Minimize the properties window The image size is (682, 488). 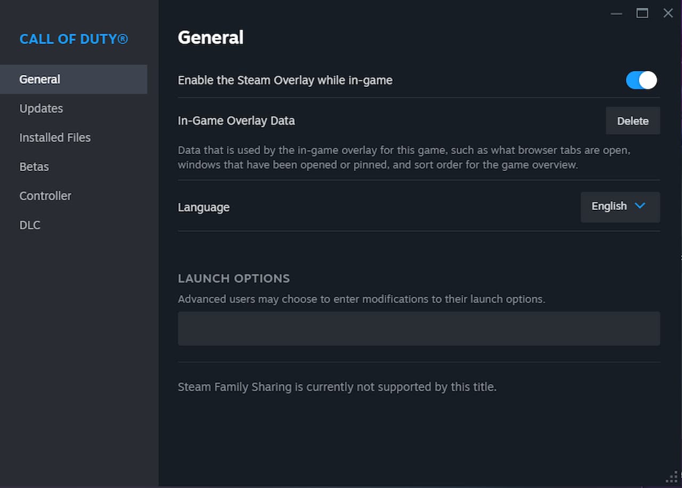(616, 13)
